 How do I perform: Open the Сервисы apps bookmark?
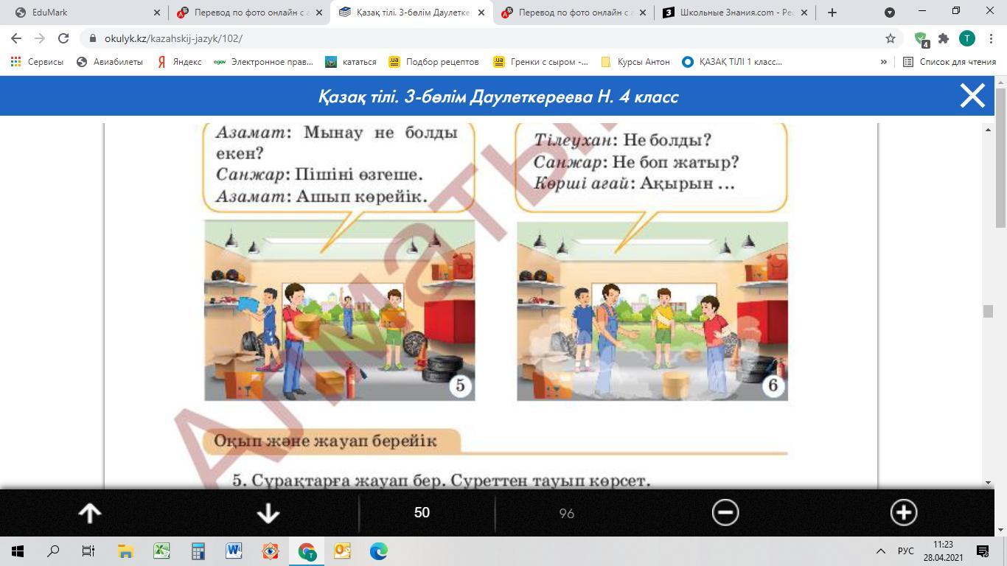tap(37, 62)
